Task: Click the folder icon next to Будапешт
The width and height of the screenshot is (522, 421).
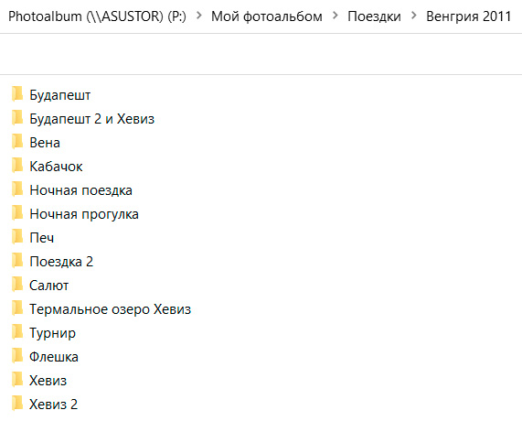Action: (17, 94)
